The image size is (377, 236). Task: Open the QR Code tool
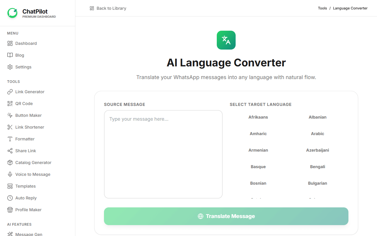point(24,104)
